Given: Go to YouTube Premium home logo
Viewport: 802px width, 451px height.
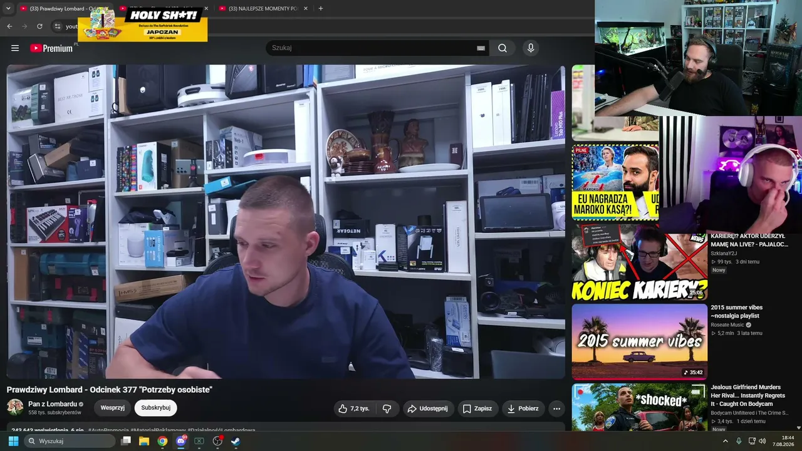Looking at the screenshot, I should 51,48.
